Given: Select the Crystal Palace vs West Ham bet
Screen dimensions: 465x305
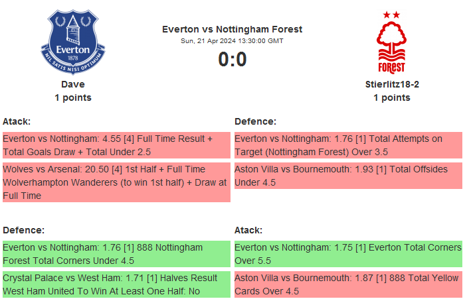Looking at the screenshot, I should (116, 284).
